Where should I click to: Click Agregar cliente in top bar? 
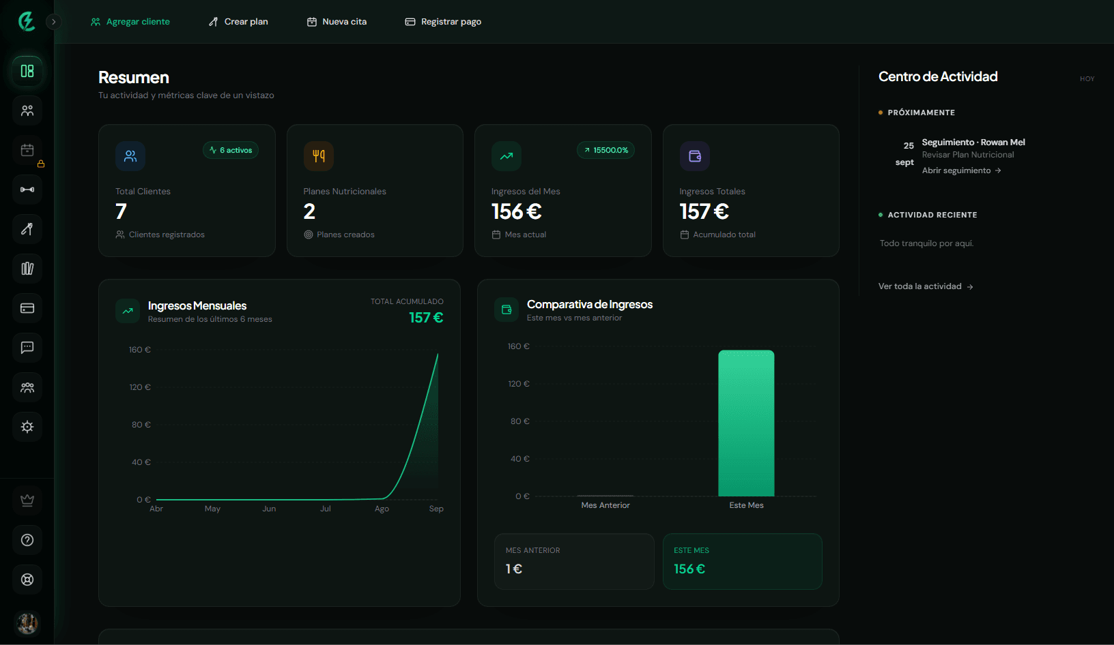[130, 22]
